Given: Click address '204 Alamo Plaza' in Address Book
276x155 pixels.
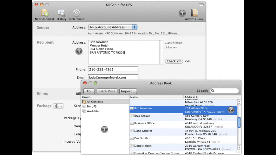Looking at the screenshot, I should [196, 108].
